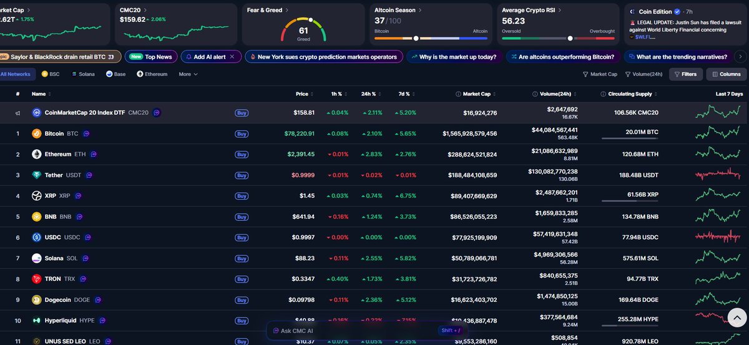This screenshot has height=345, width=749.
Task: Open 'Are altcoins outperforming Bitcoin?' prompt
Action: point(562,57)
